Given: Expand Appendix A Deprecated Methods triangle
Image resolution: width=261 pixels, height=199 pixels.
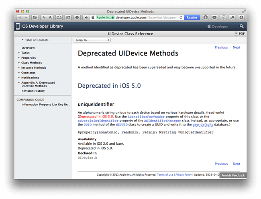Looking at the screenshot, I should point(19,82).
